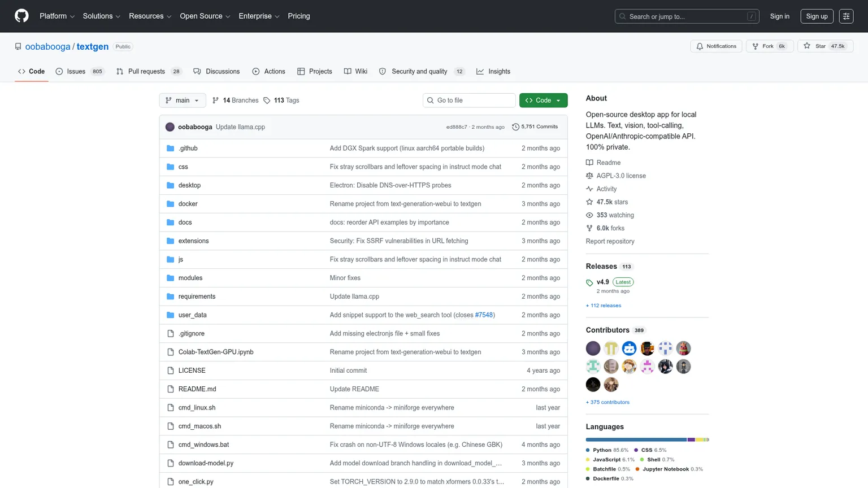Click Report repository link

pos(610,241)
